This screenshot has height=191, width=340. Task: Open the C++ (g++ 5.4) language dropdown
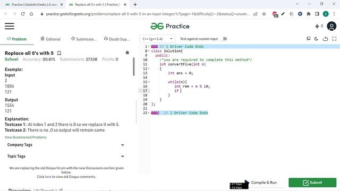pyautogui.click(x=157, y=39)
